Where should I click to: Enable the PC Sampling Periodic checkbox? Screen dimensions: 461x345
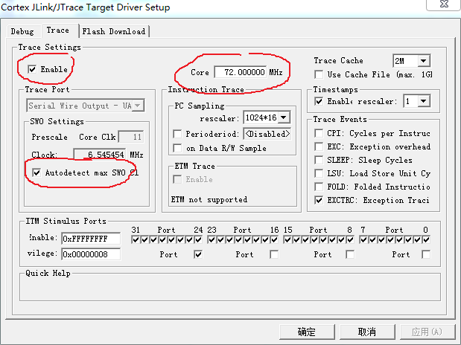[x=177, y=134]
